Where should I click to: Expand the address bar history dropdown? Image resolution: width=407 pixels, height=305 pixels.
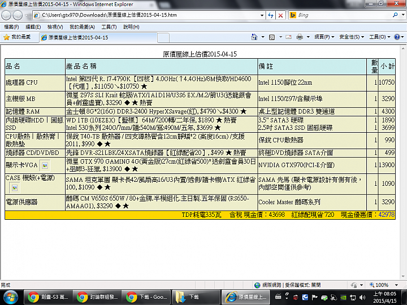[262, 15]
